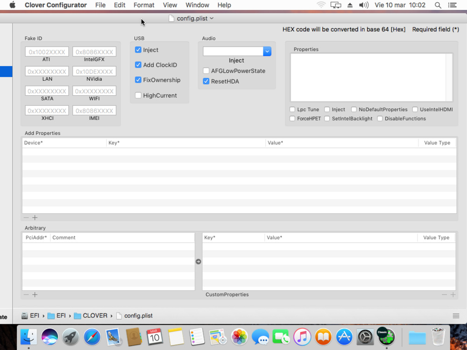The height and width of the screenshot is (350, 467).
Task: Click config.plist in path bar
Action: pos(134,316)
